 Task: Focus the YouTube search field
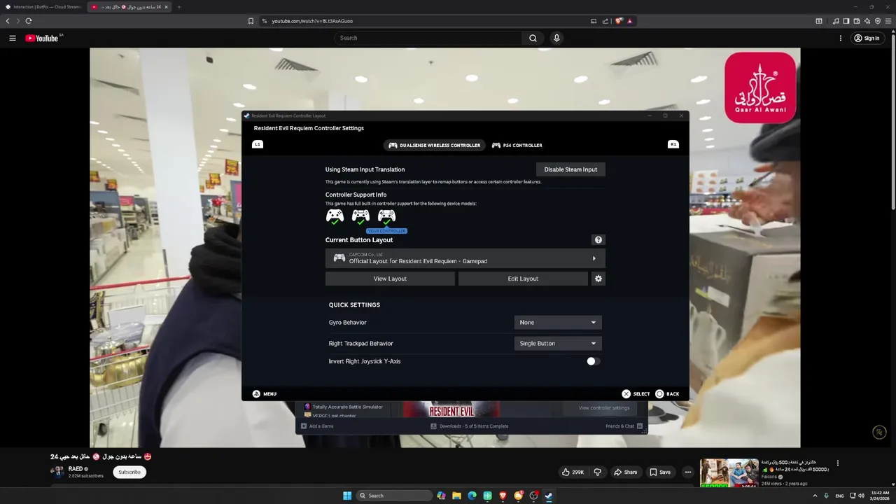click(x=428, y=38)
